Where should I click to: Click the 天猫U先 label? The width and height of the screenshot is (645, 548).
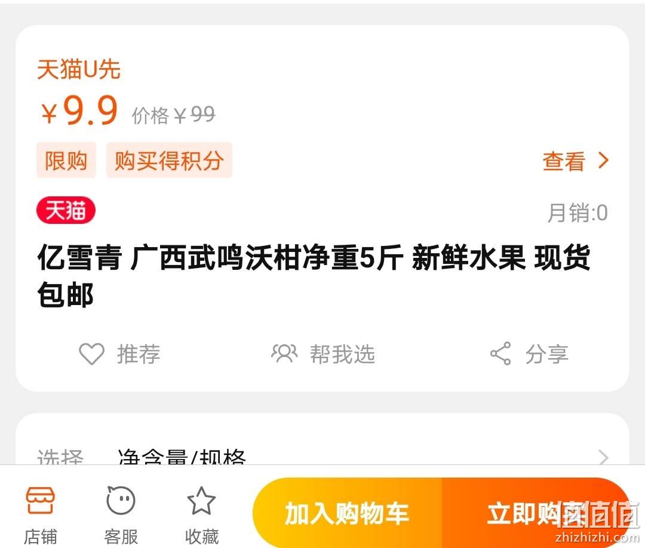pos(79,69)
